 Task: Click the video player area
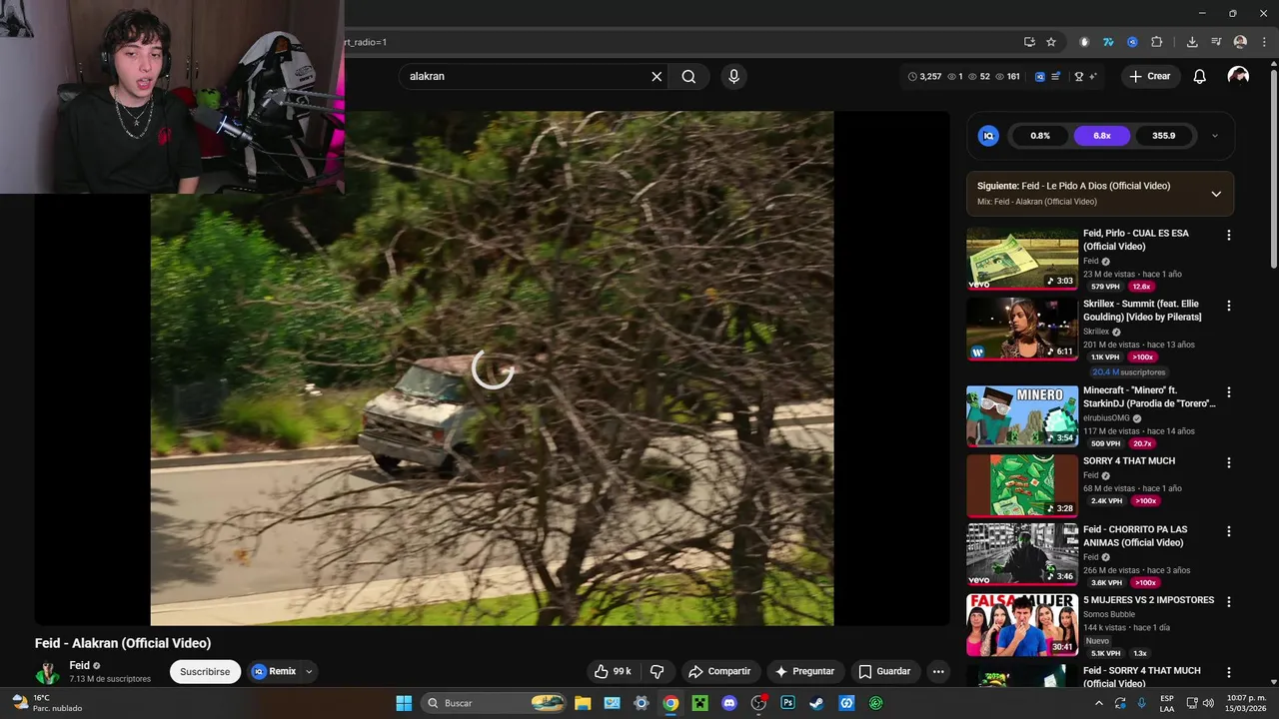492,367
